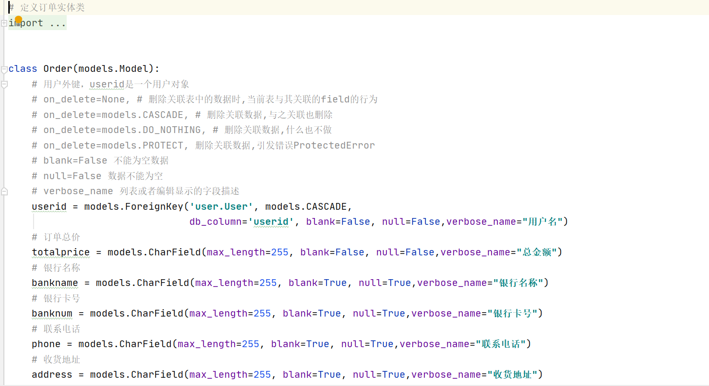Image resolution: width=709 pixels, height=386 pixels.
Task: Click the string 'userid' after db_column
Action: (x=271, y=222)
